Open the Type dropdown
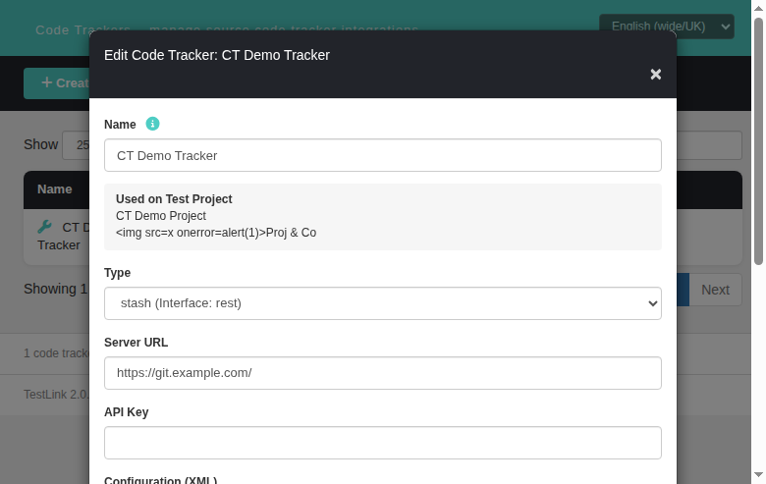 (x=383, y=303)
